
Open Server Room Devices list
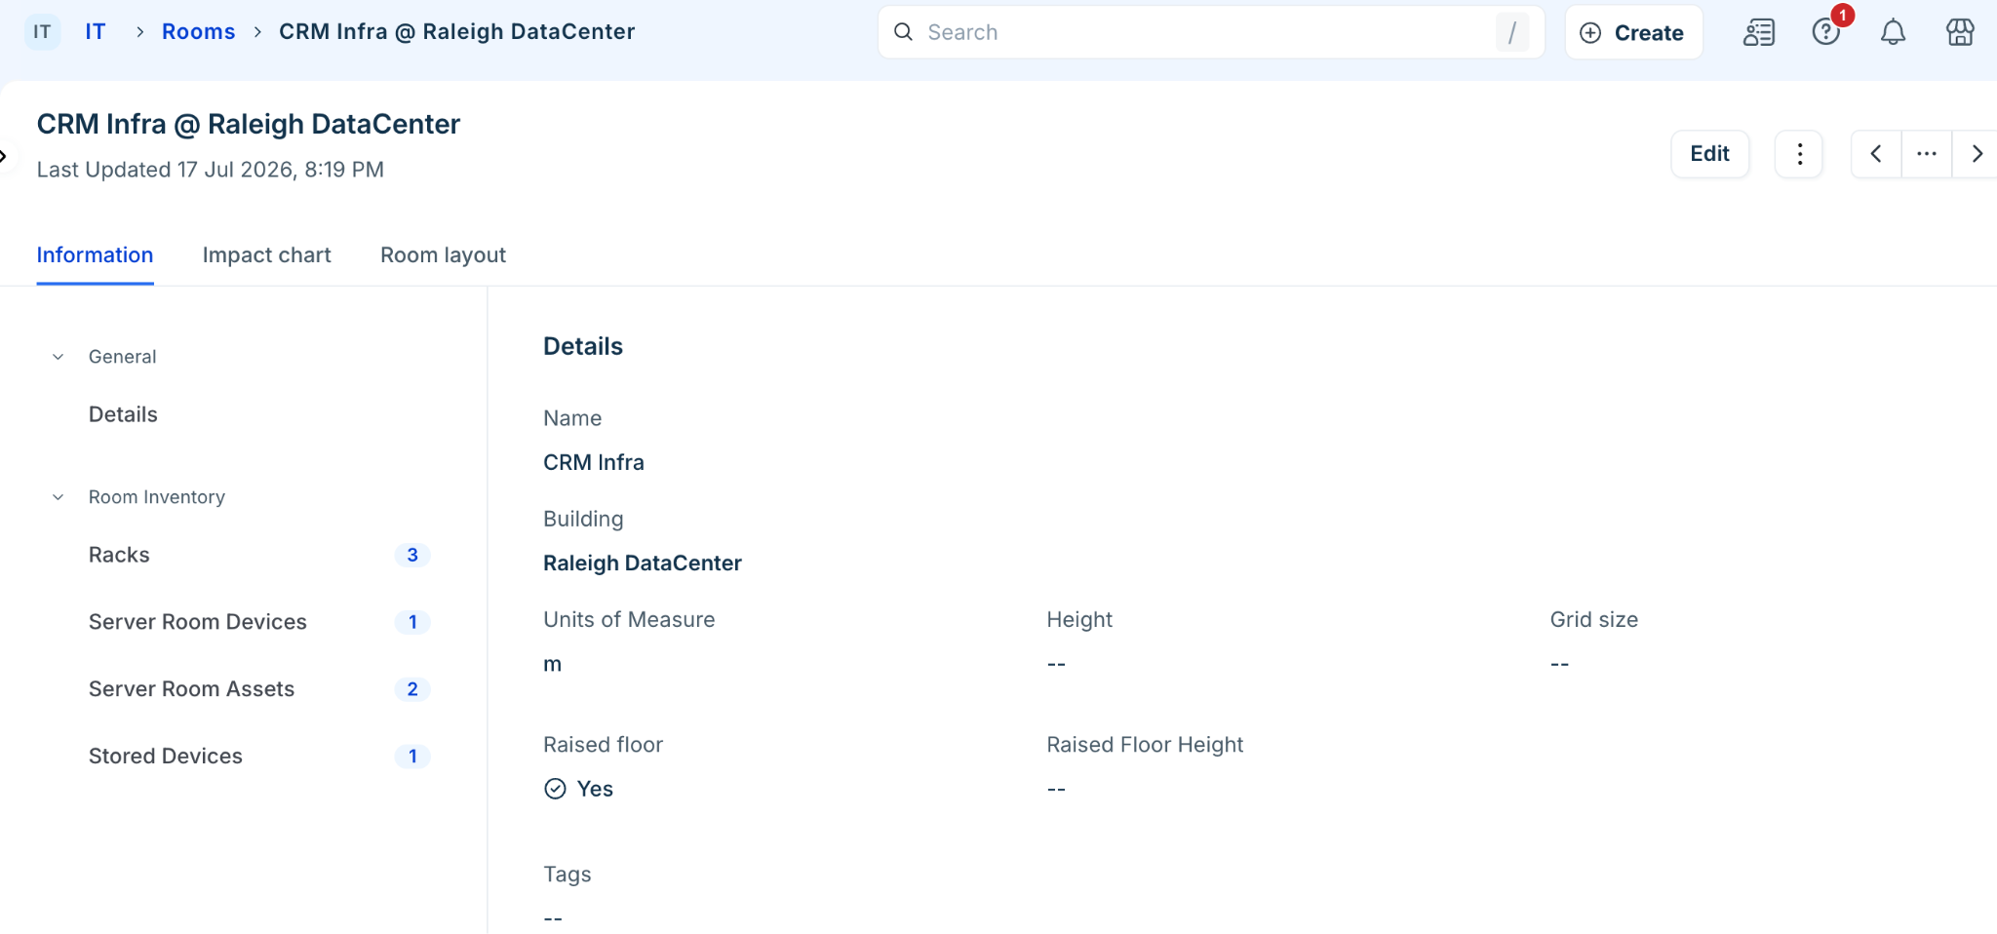[x=198, y=622]
